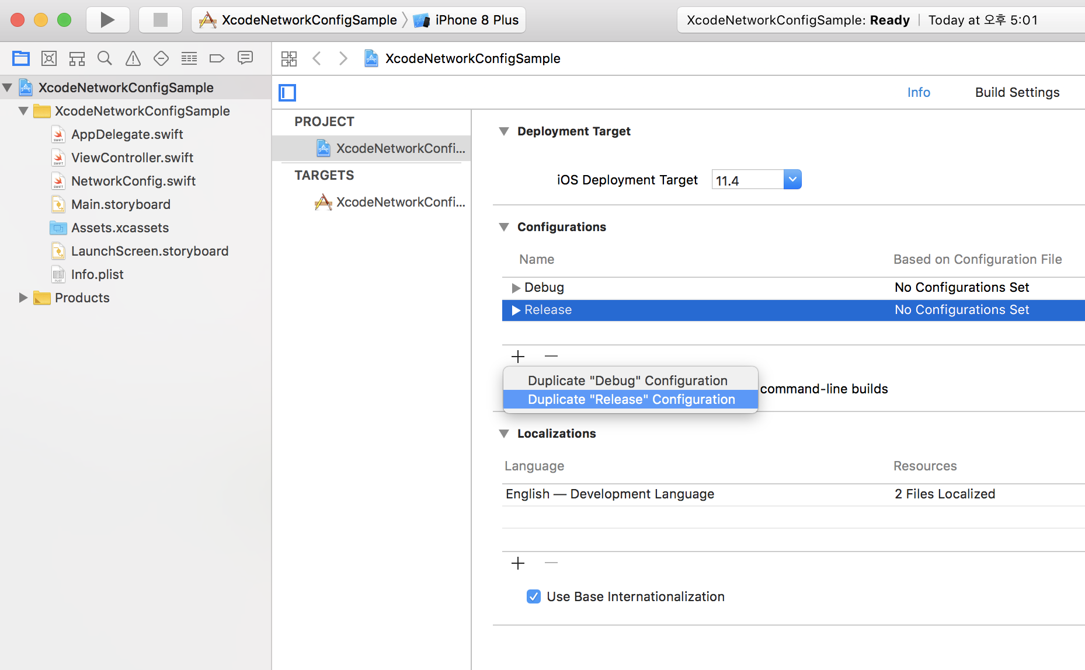Edit the 11.4 deployment target field
This screenshot has height=670, width=1085.
coord(747,180)
